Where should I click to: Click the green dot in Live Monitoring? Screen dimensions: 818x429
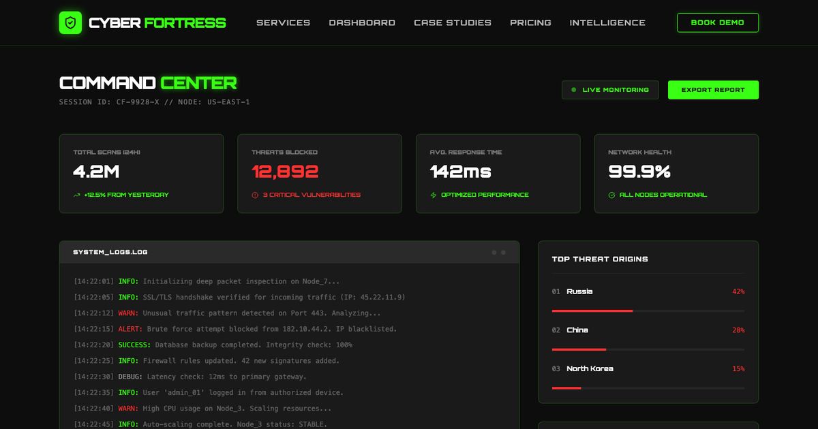pyautogui.click(x=573, y=90)
